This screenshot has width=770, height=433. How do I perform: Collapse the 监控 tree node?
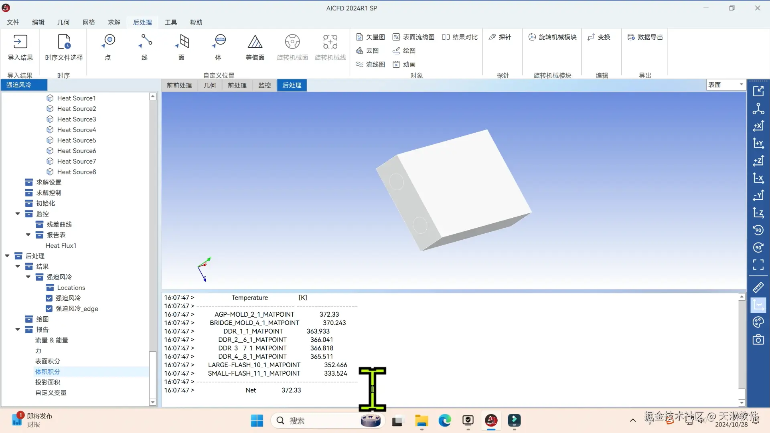tap(18, 214)
